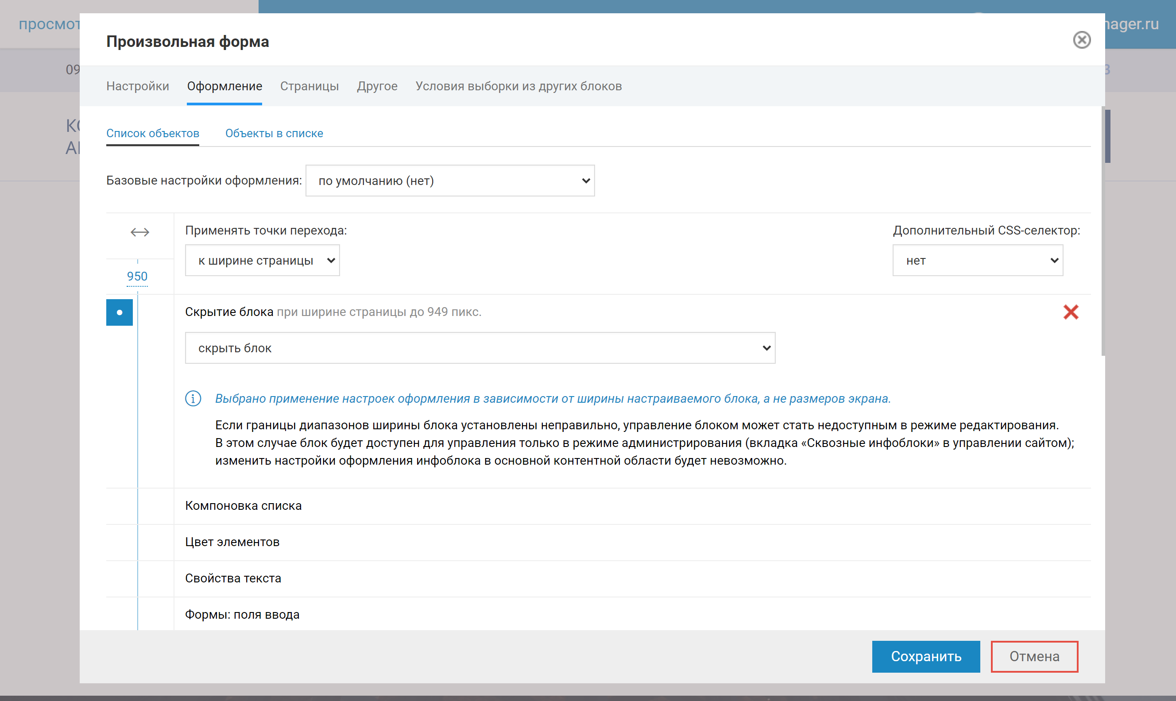
Task: Close the Произвольная форма dialog
Action: pyautogui.click(x=1081, y=40)
